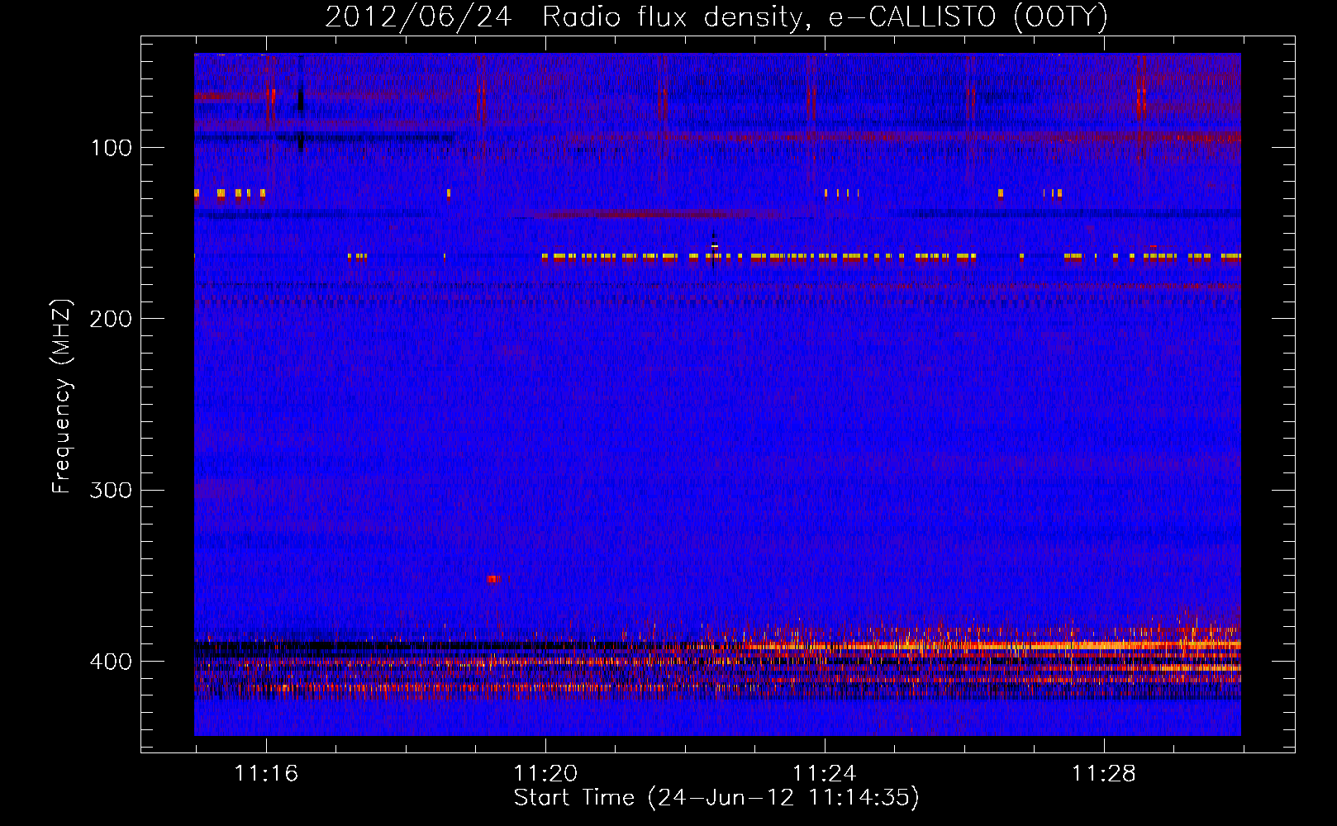
Task: Click the '400' frequency tick label
Action: 111,662
